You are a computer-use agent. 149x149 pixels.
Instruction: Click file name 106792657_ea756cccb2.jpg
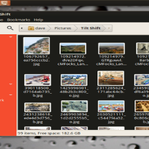[x=37, y=60]
